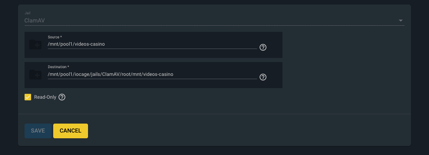The image size is (429, 155).
Task: Click blank underline area of Source field
Action: click(x=181, y=44)
